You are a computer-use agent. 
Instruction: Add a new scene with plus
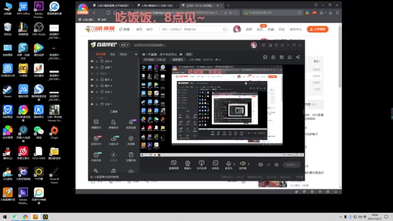pos(136,54)
